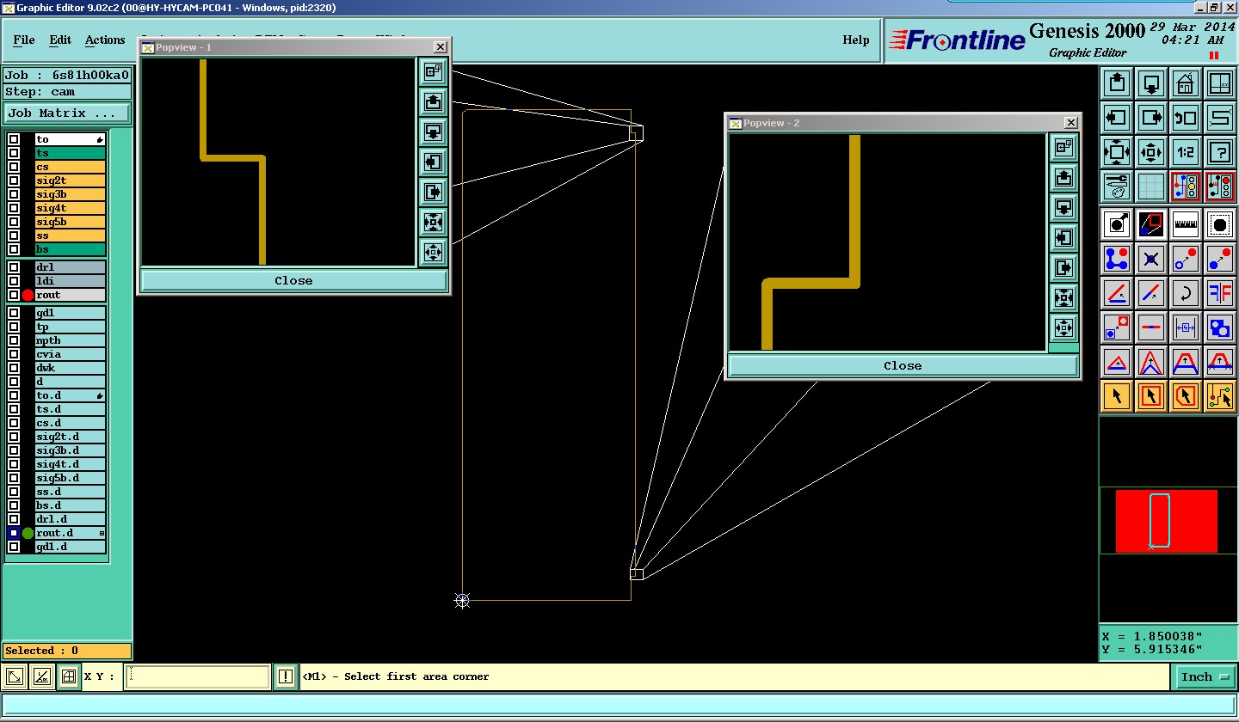1239x722 pixels.
Task: Toggle the checkbox for layer sig2t
Action: (14, 180)
